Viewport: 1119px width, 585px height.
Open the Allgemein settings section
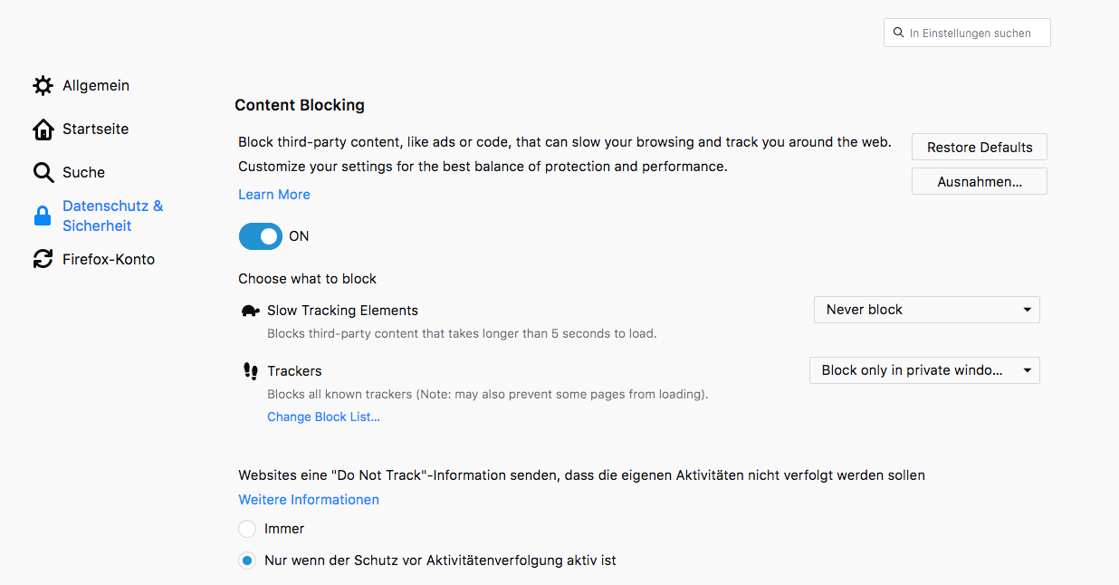(x=95, y=86)
